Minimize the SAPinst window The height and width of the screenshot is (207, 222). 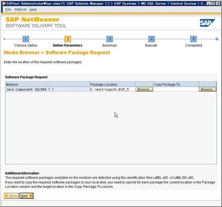[209, 3]
